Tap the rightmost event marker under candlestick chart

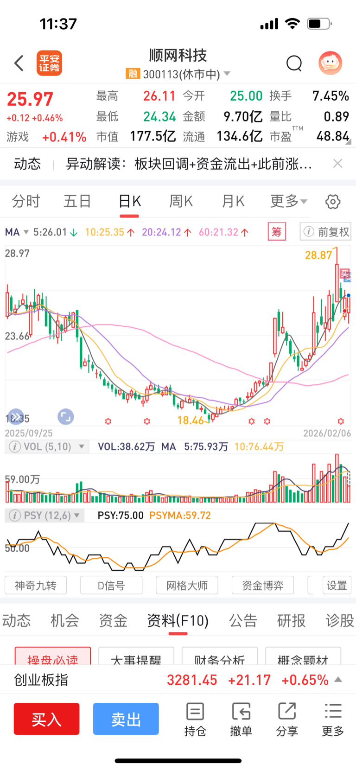tap(341, 421)
